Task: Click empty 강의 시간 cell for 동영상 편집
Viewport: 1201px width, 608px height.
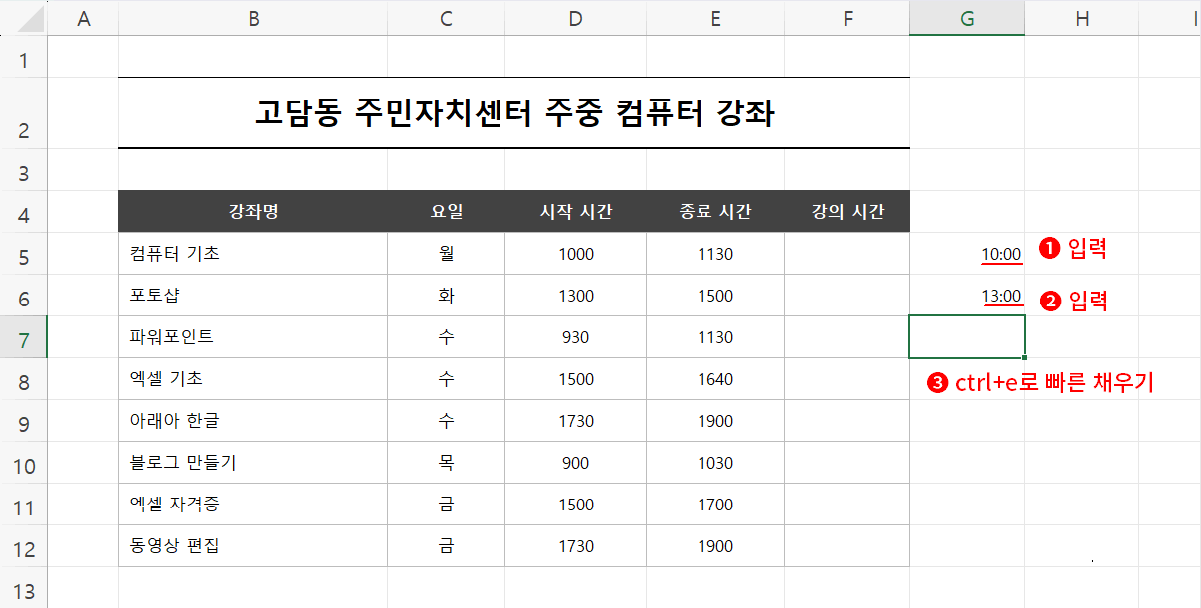Action: coord(847,546)
